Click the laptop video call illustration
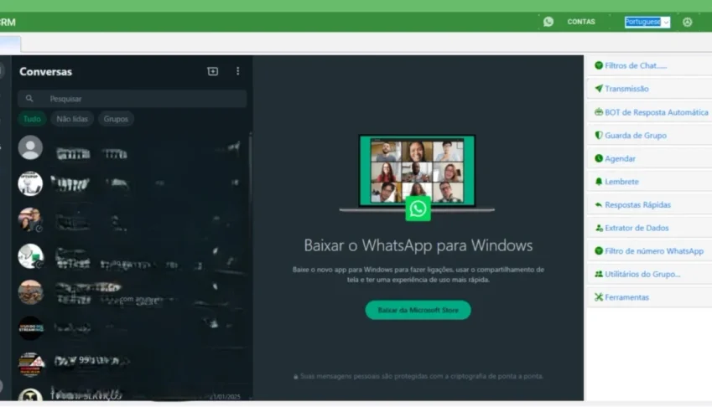This screenshot has width=712, height=407. [417, 173]
